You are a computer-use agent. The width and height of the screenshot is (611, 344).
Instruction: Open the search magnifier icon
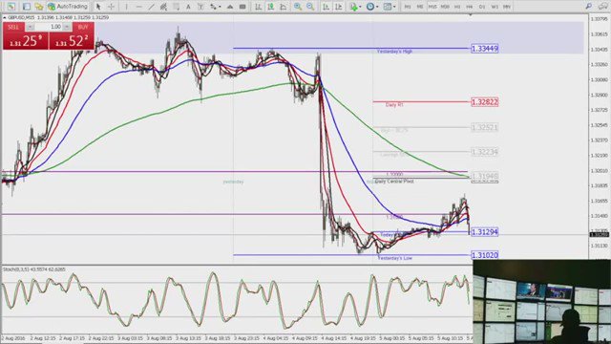click(x=589, y=7)
